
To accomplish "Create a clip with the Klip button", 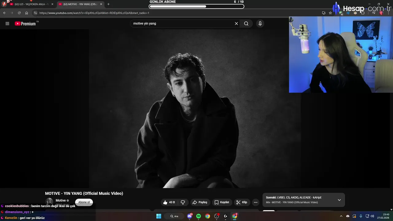I will (242, 202).
